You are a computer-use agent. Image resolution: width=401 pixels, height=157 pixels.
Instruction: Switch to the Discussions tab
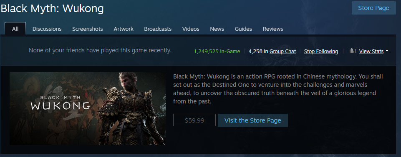[47, 29]
